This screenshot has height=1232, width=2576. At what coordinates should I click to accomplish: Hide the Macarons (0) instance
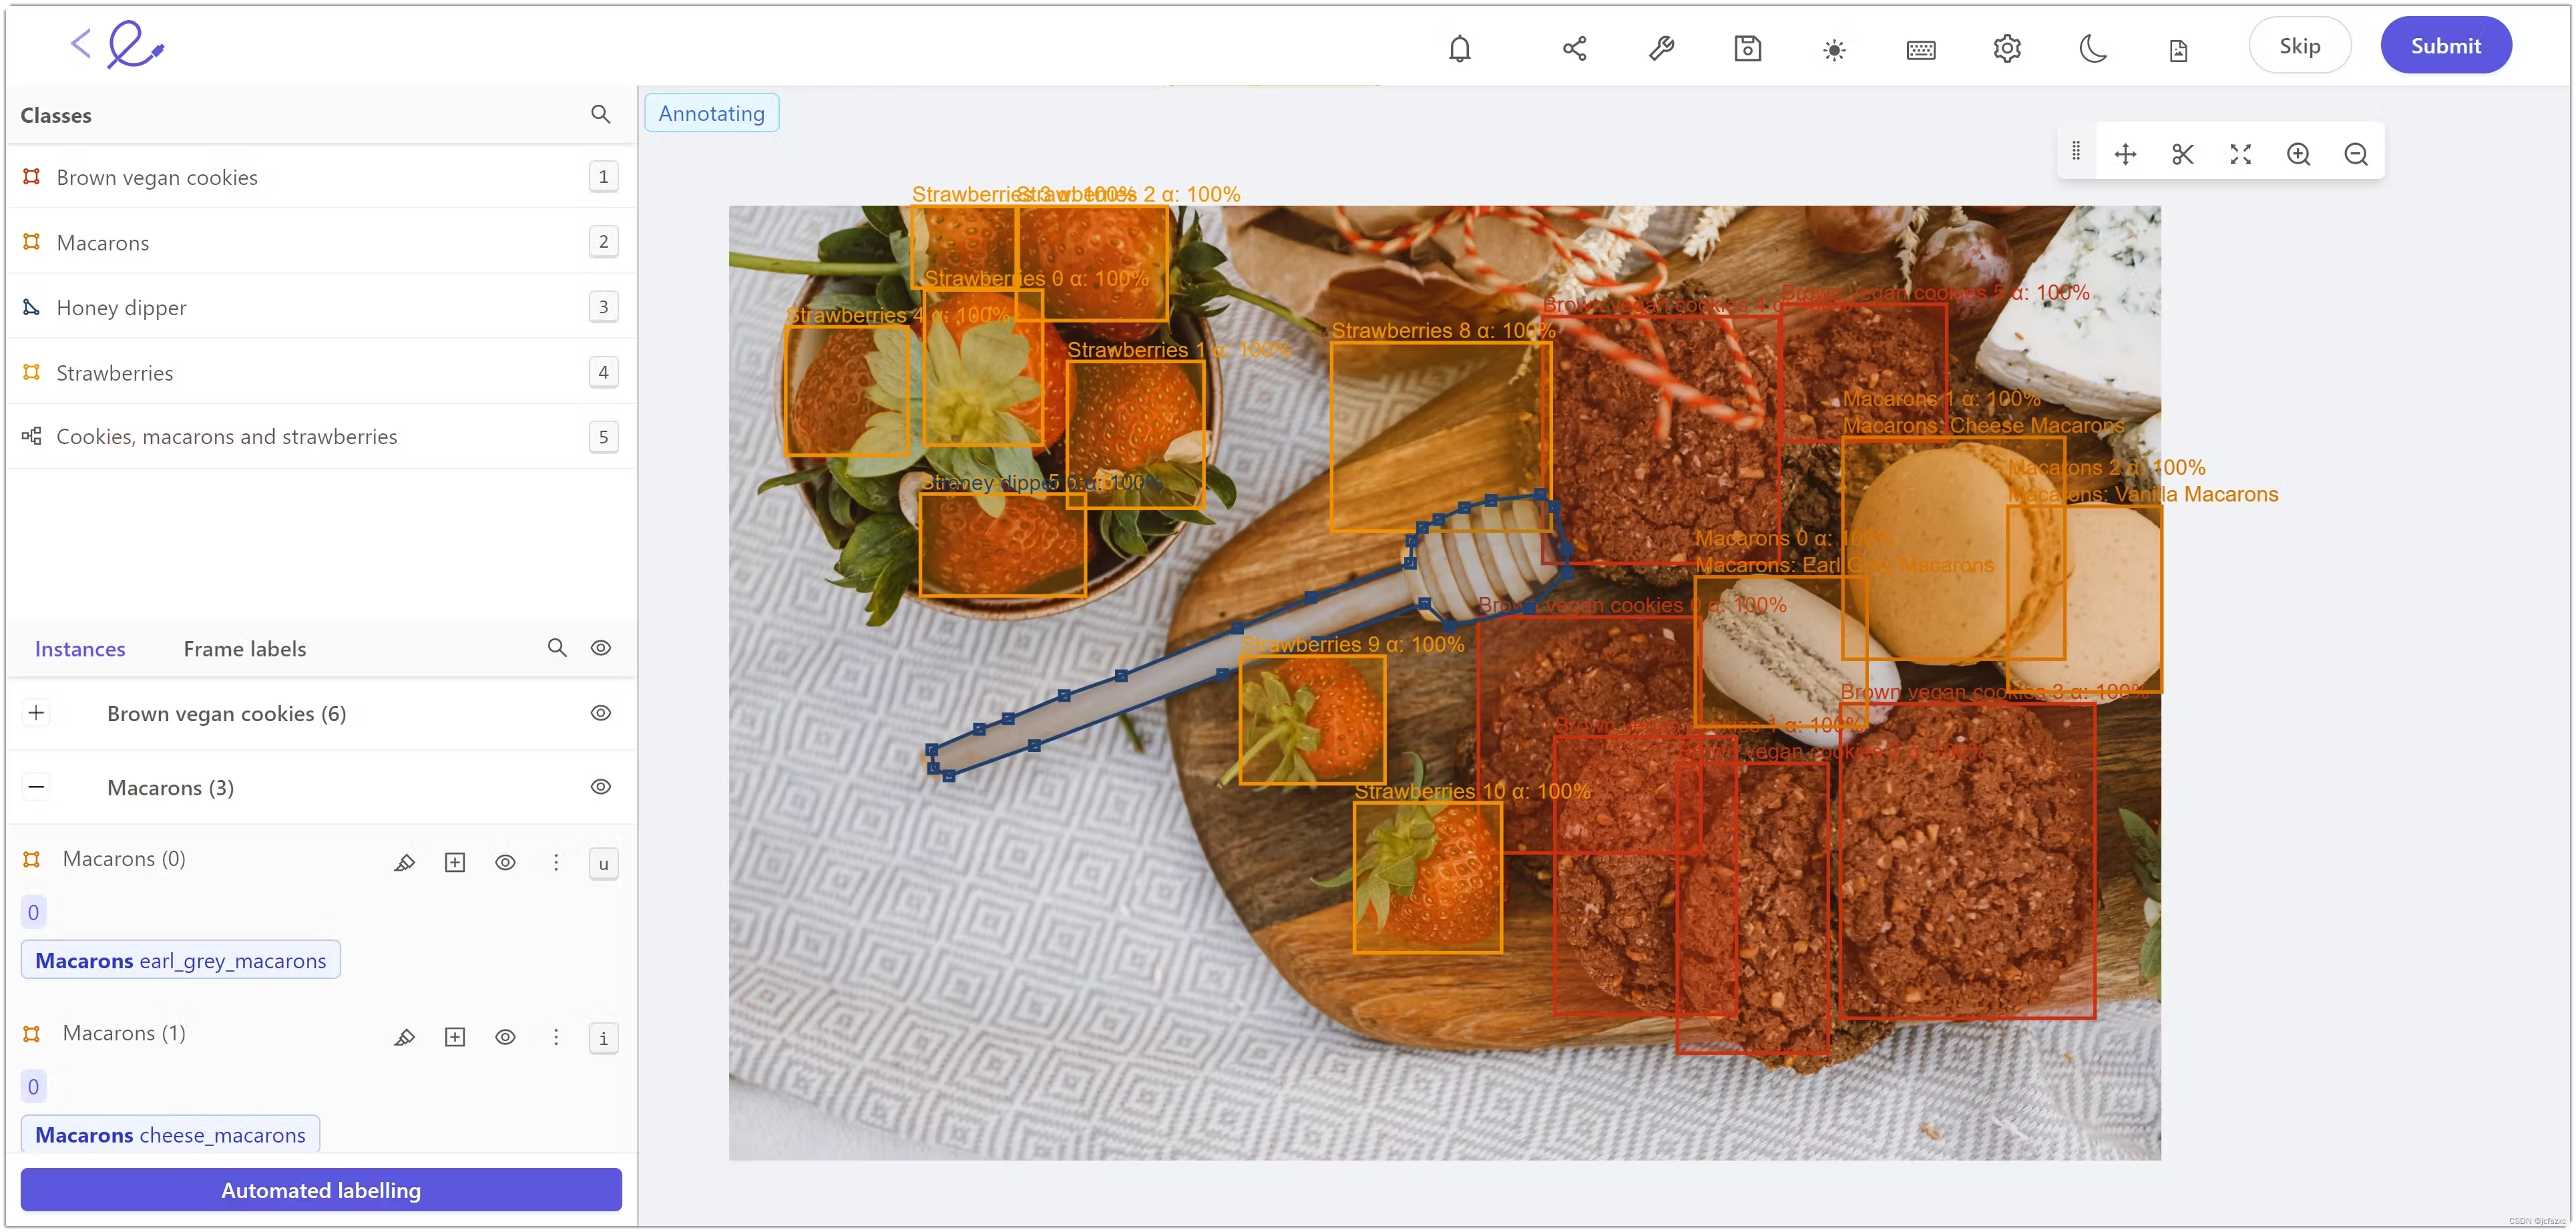pyautogui.click(x=505, y=862)
